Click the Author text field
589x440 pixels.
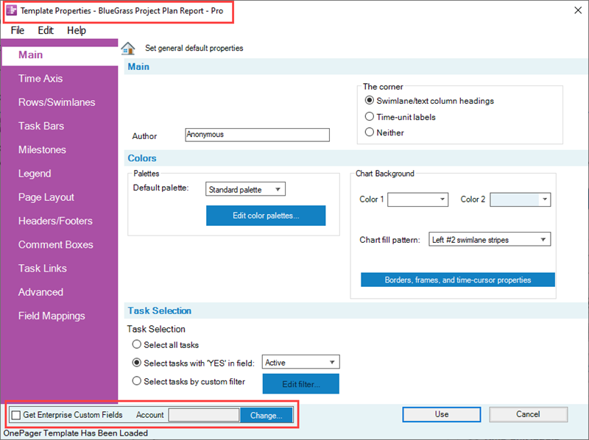(257, 135)
